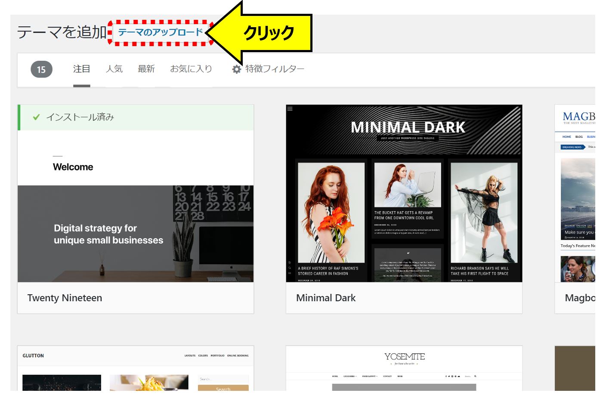This screenshot has width=603, height=396.
Task: Click the green installed checkmark icon
Action: 37,117
